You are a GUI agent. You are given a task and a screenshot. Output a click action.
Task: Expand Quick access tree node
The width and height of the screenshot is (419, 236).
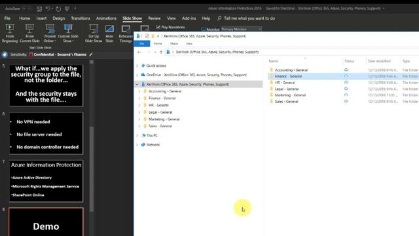(137, 66)
